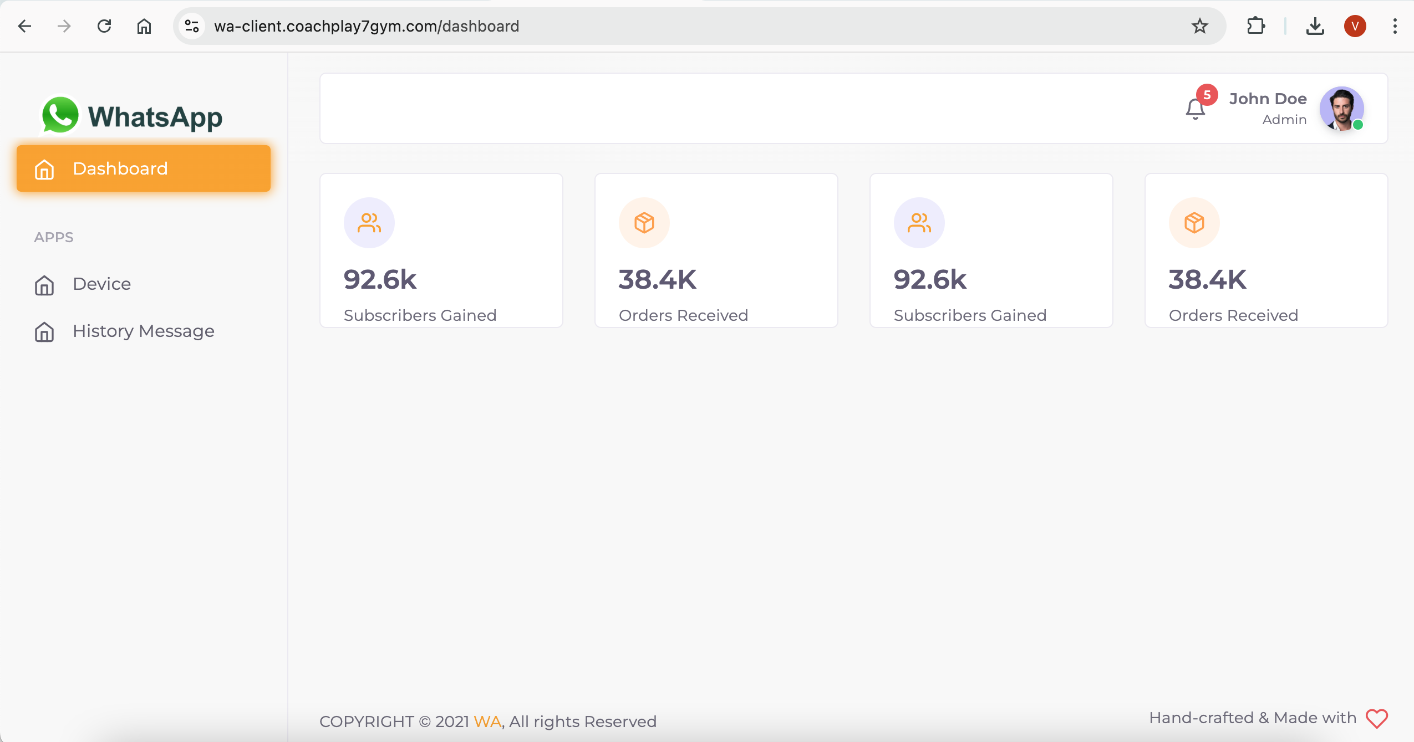
Task: Open the Dashboard menu item
Action: click(144, 168)
